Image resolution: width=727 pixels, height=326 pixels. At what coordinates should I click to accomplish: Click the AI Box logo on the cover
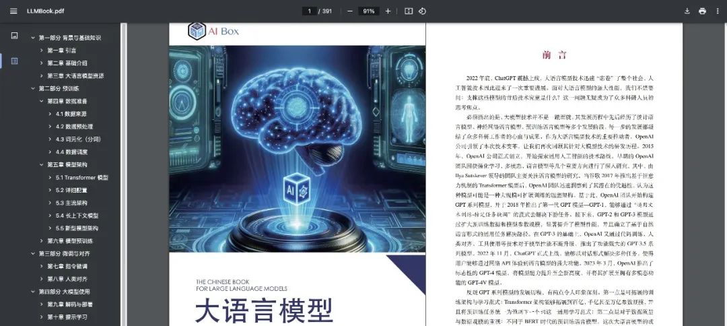(x=214, y=31)
